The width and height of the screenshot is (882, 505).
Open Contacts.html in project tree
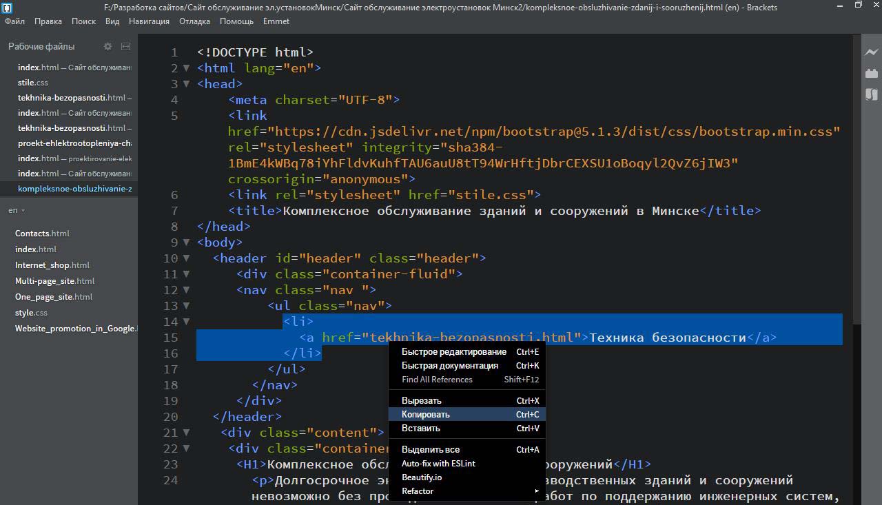point(42,234)
